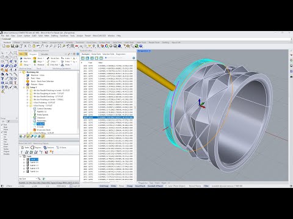The image size is (293, 219).
Task: Toggle the Cen osnap checkbox
Action: 2,134
